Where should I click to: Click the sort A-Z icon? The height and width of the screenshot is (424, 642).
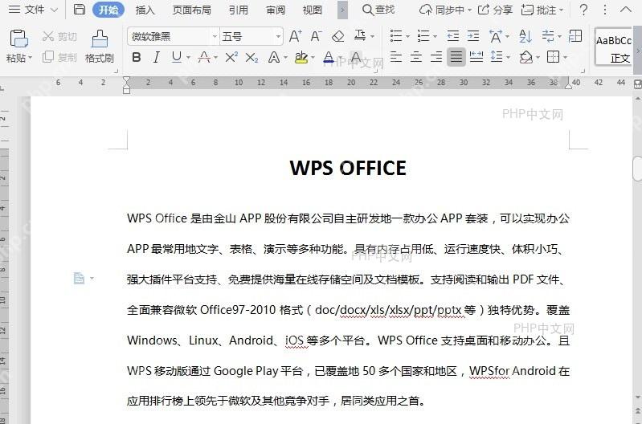click(x=525, y=36)
